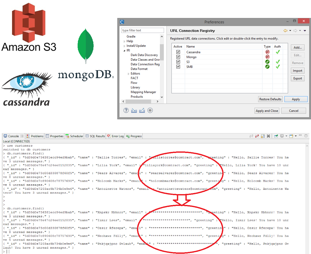The image size is (311, 254).
Task: Click the back navigation arrow icon
Action: pyautogui.click(x=285, y=31)
